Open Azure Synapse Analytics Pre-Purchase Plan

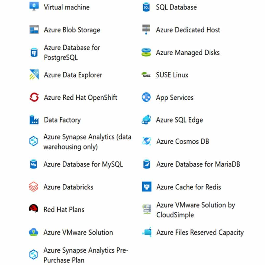[86, 255]
